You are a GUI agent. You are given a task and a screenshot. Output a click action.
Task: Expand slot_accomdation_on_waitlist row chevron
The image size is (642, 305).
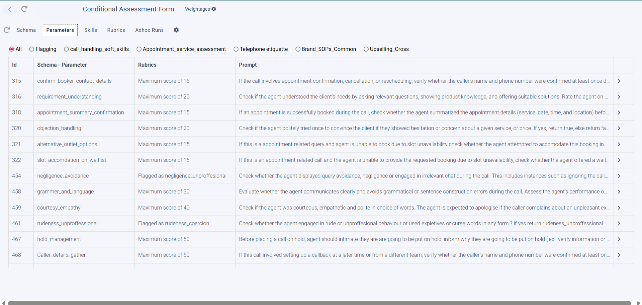pyautogui.click(x=619, y=160)
